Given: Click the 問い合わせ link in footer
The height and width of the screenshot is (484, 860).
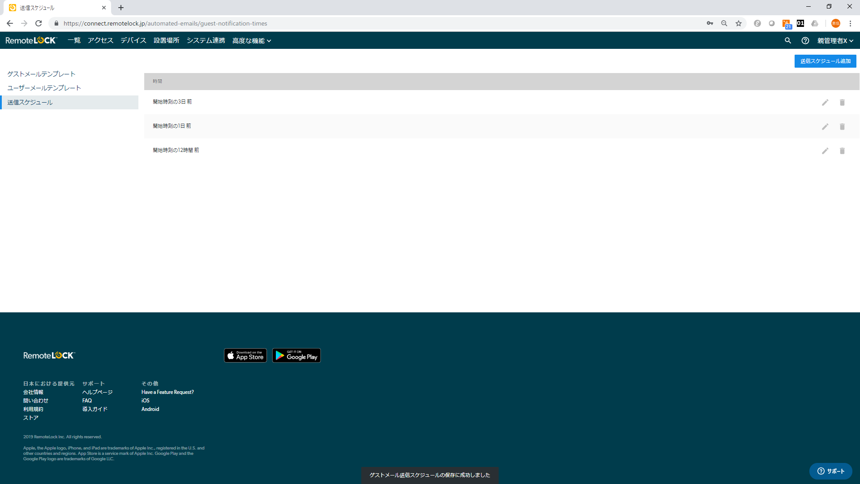Looking at the screenshot, I should pos(35,401).
